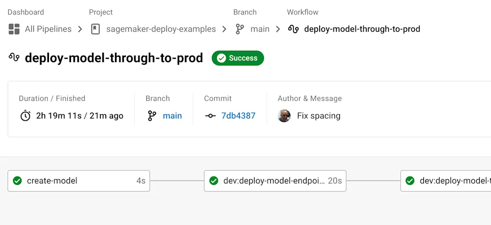491x225 pixels.
Task: Open the All Pipelines breadcrumb link
Action: (48, 29)
